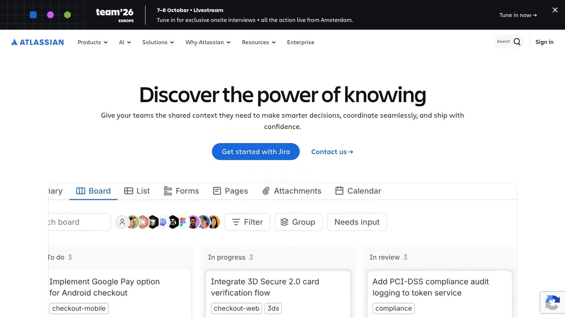This screenshot has width=565, height=318.
Task: Focus the search board input field
Action: point(79,222)
